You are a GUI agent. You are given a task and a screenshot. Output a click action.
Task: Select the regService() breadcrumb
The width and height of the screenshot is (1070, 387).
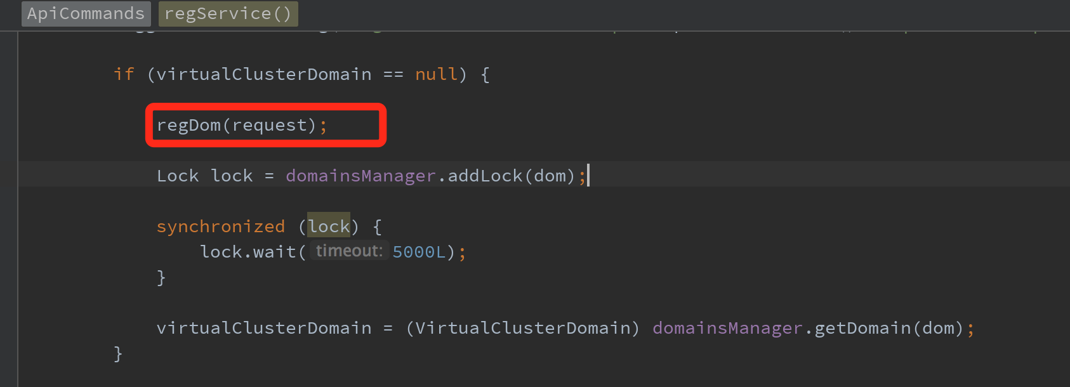228,13
